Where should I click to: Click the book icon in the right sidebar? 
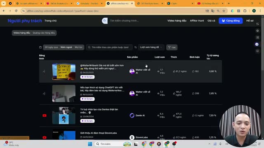coord(257,51)
